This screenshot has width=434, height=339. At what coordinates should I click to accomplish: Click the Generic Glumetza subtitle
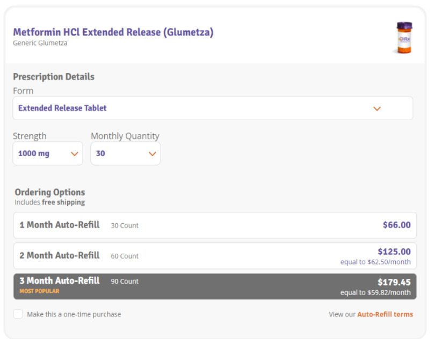40,43
